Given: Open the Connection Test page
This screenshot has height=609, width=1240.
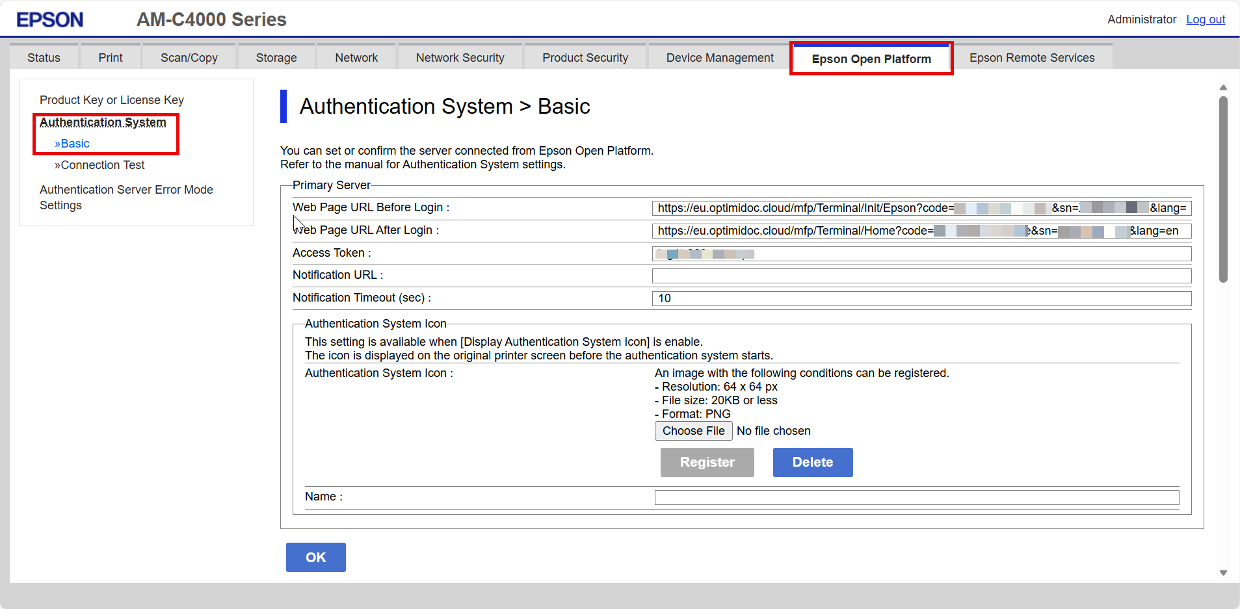Looking at the screenshot, I should [x=102, y=165].
